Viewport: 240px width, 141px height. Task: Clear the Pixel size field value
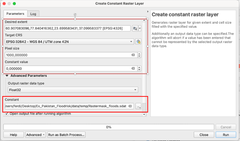coord(133,55)
